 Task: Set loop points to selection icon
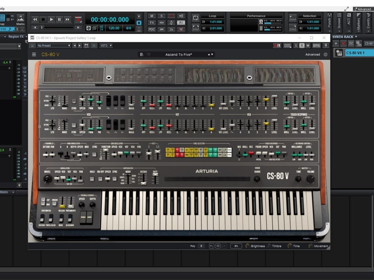pos(195,27)
